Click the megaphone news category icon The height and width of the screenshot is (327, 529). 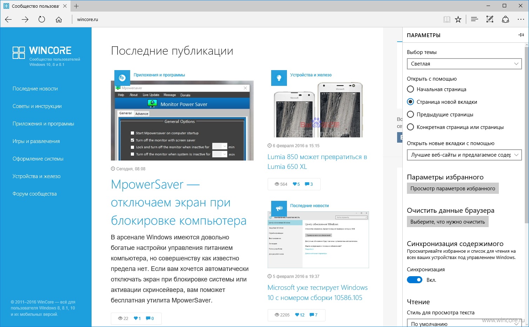pyautogui.click(x=279, y=208)
